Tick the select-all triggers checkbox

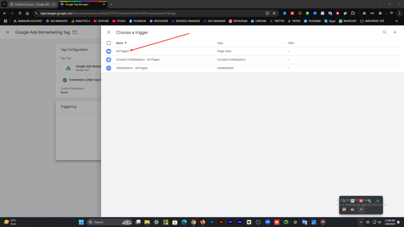(x=108, y=43)
